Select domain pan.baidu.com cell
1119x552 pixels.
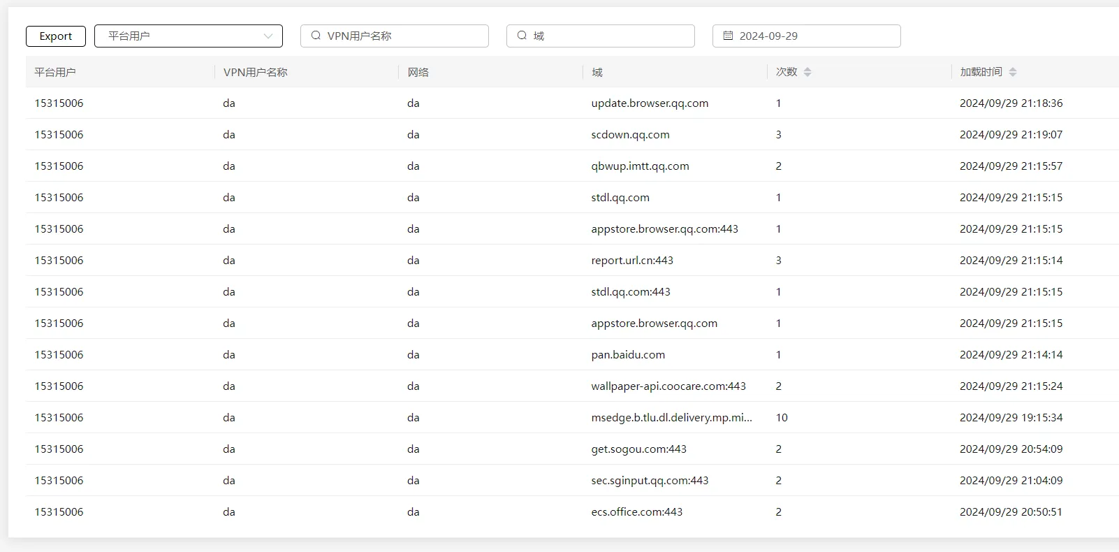[628, 355]
